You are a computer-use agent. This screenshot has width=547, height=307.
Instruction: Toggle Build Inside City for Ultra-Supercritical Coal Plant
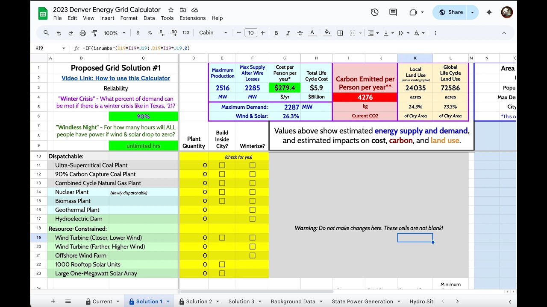[222, 165]
